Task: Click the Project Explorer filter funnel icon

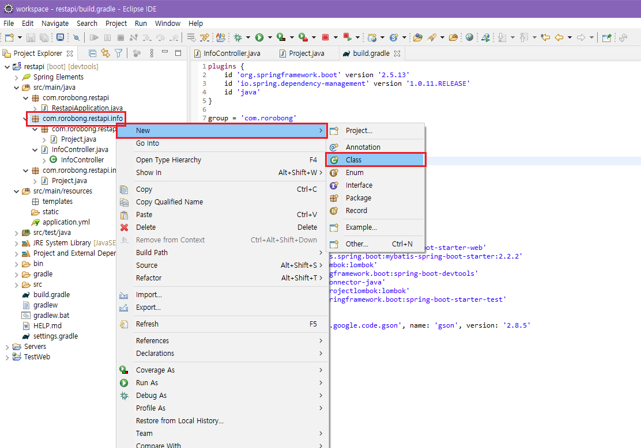Action: (x=119, y=53)
